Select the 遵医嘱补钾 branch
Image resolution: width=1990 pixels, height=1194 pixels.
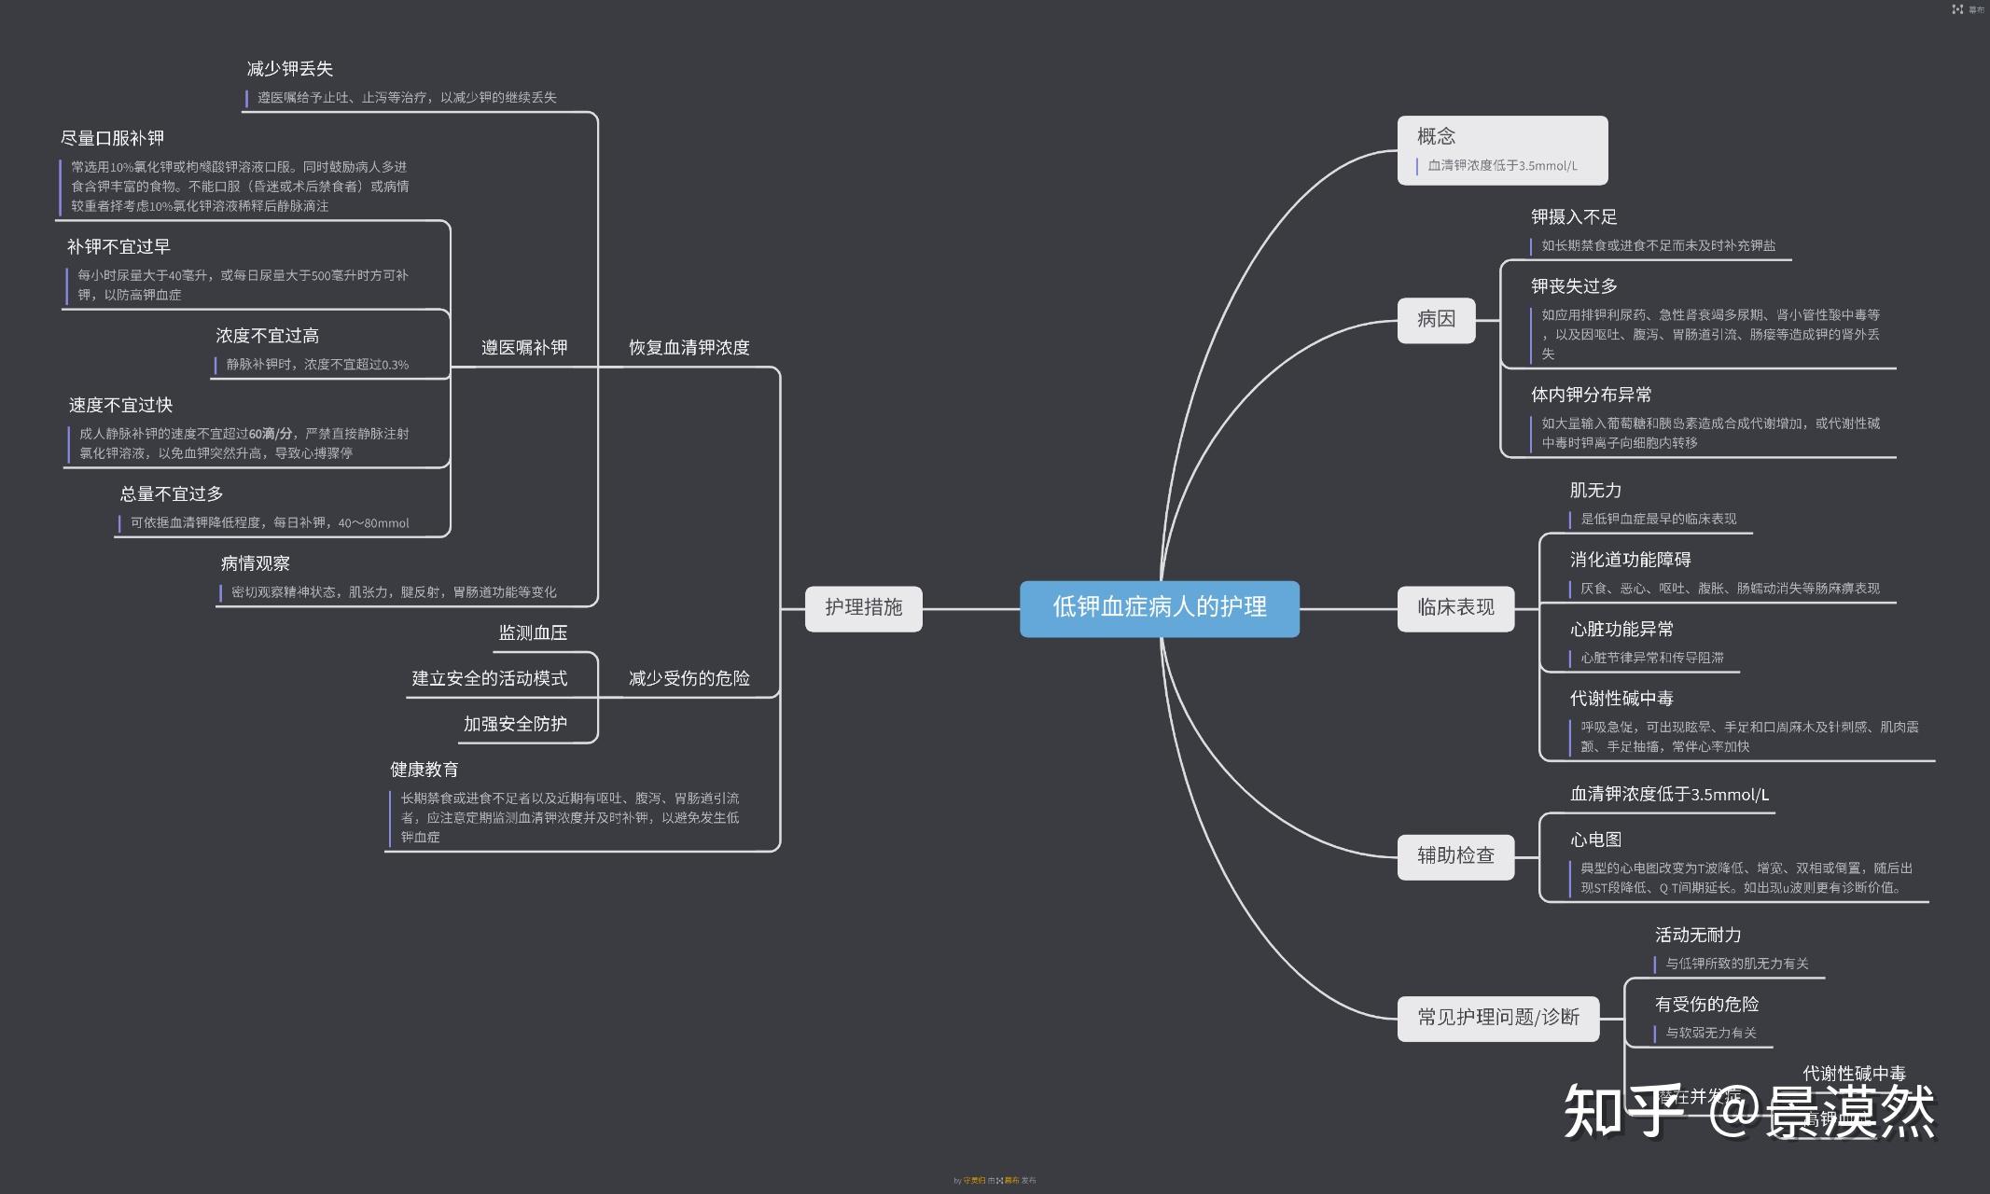524,348
